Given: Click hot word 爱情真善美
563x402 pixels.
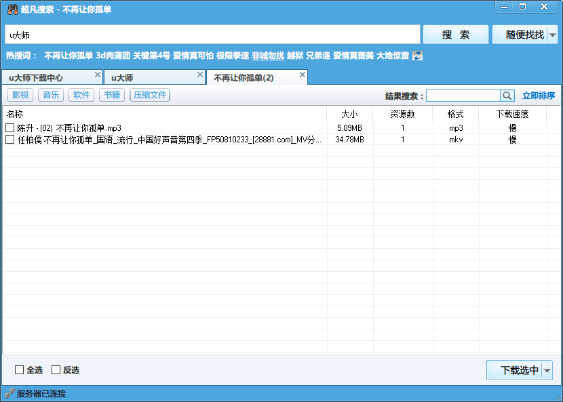Looking at the screenshot, I should [x=353, y=56].
